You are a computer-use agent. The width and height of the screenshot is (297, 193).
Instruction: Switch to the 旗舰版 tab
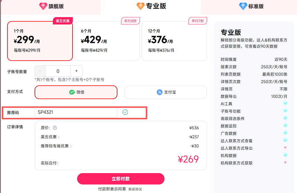tap(51, 6)
